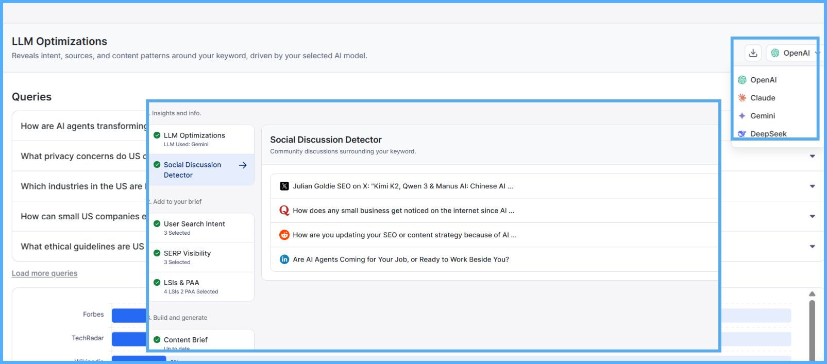Click the chart vertical scrollbar thumb
Viewport: 827px width, 364px height.
coord(812,330)
